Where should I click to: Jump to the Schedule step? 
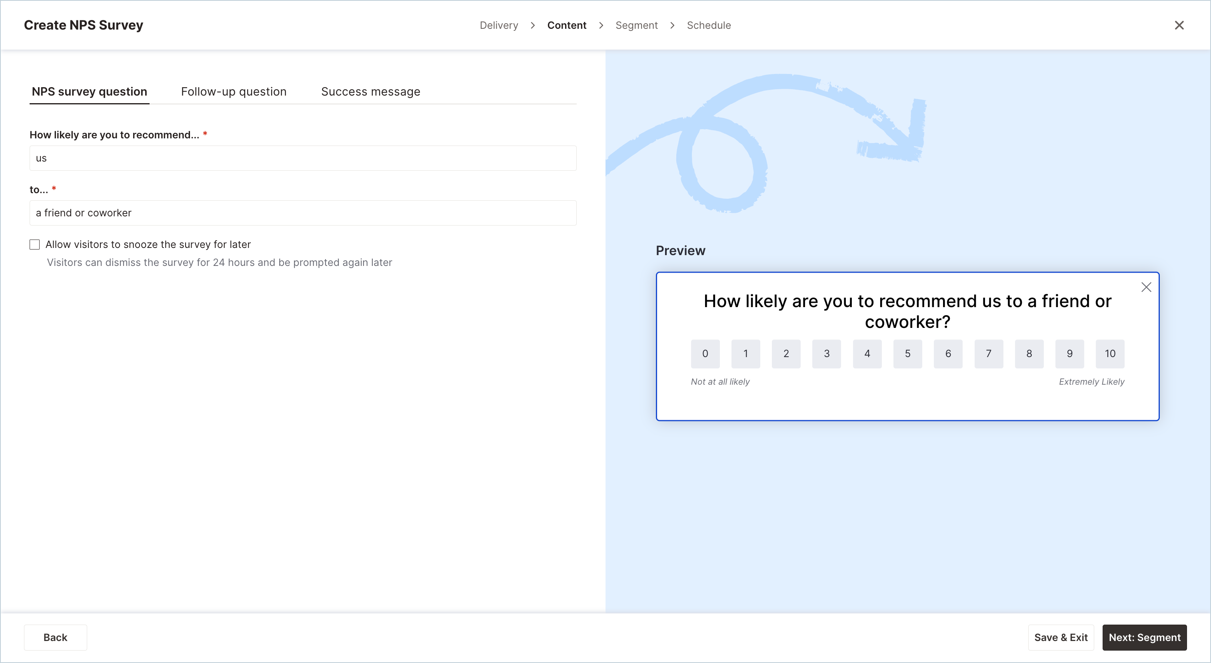(x=708, y=25)
